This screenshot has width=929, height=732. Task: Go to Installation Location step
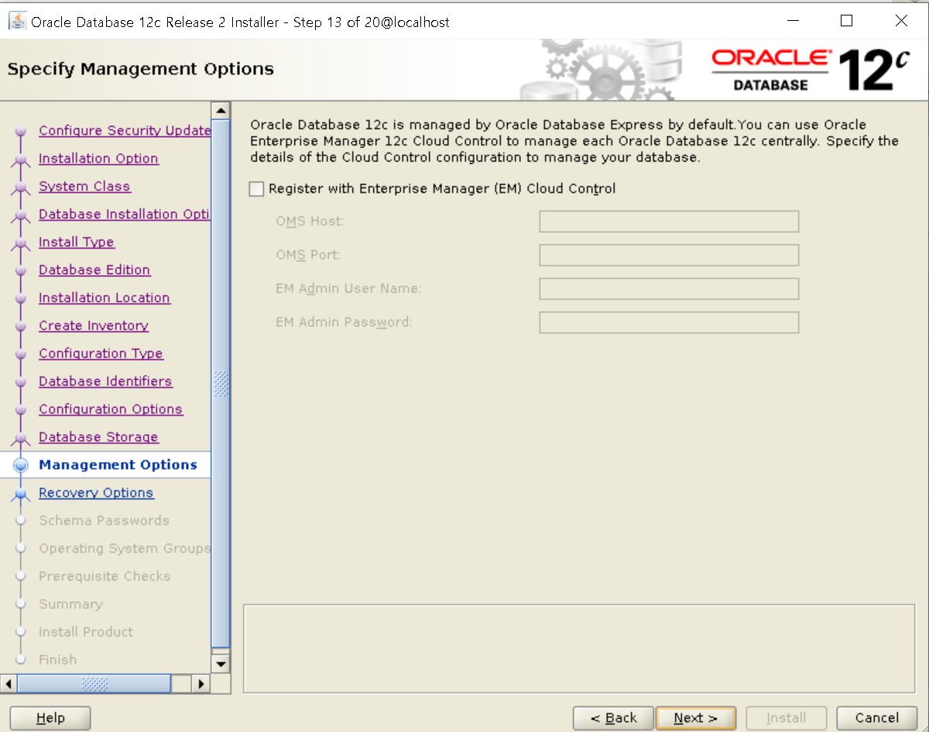coord(105,298)
